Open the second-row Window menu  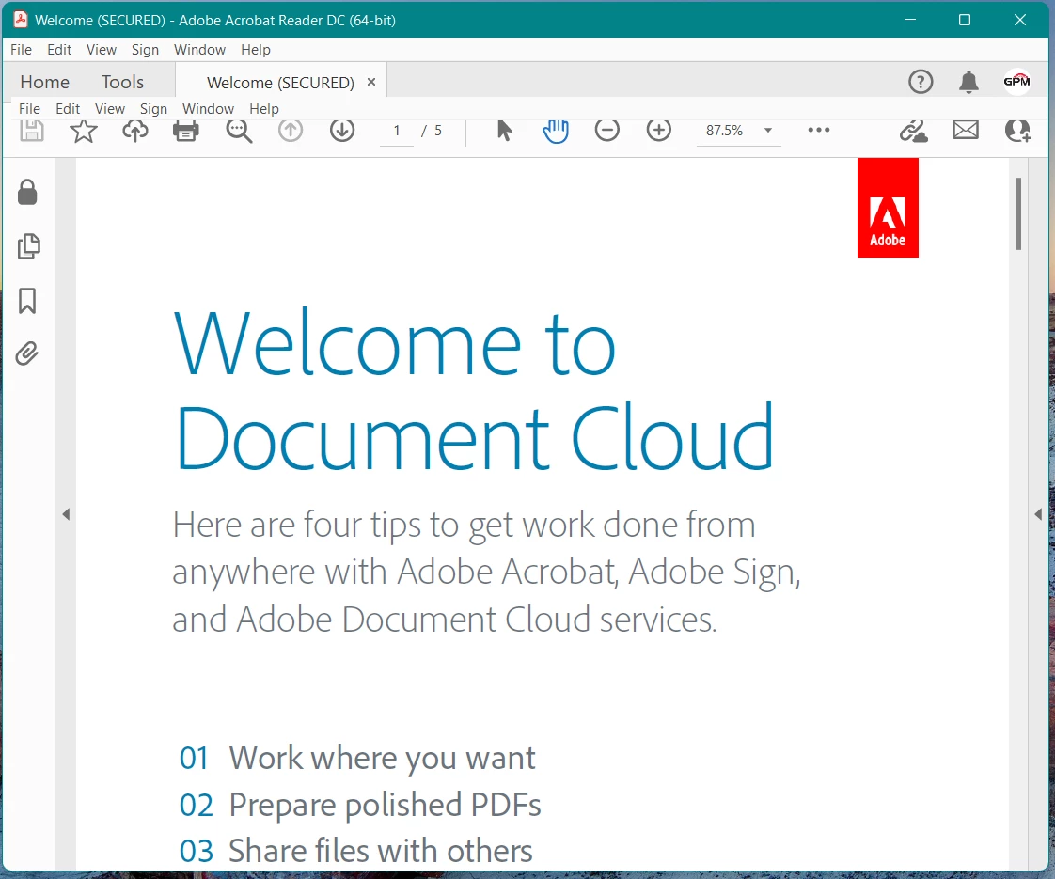point(208,109)
